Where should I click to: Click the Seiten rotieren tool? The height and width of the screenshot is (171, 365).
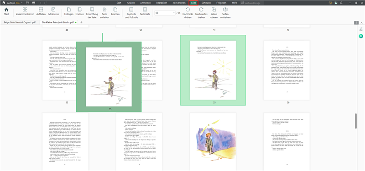[214, 13]
